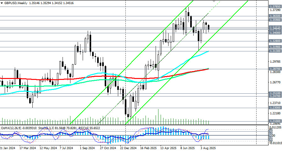This screenshot has height=151, width=282.
Task: Click the 17 Mar 2024 date label
Action: [x=28, y=148]
